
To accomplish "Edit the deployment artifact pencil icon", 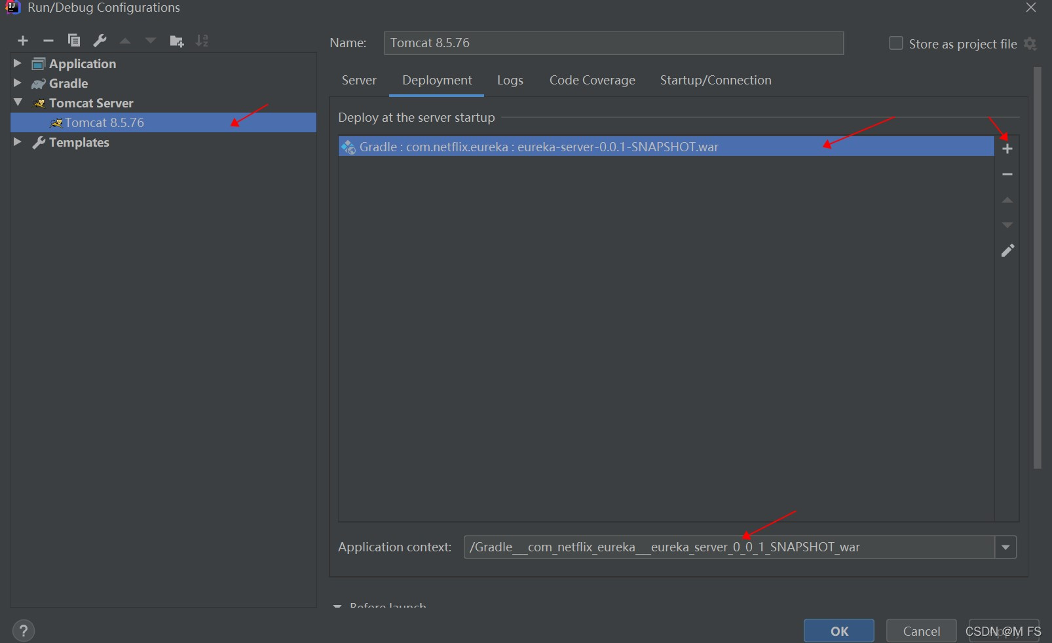I will pos(1007,251).
